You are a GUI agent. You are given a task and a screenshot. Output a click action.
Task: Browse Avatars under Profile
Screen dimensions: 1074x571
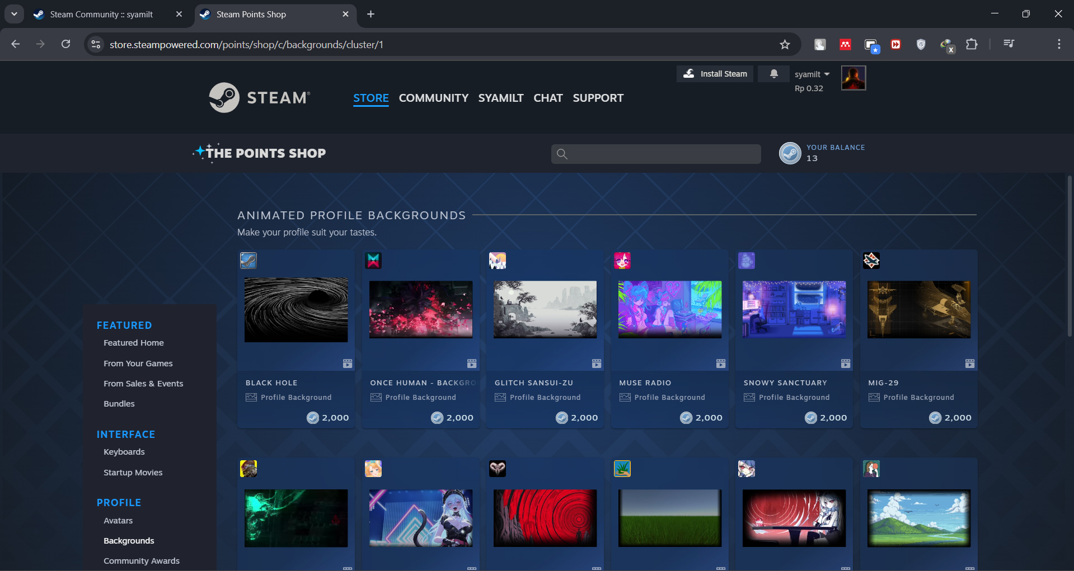coord(118,521)
